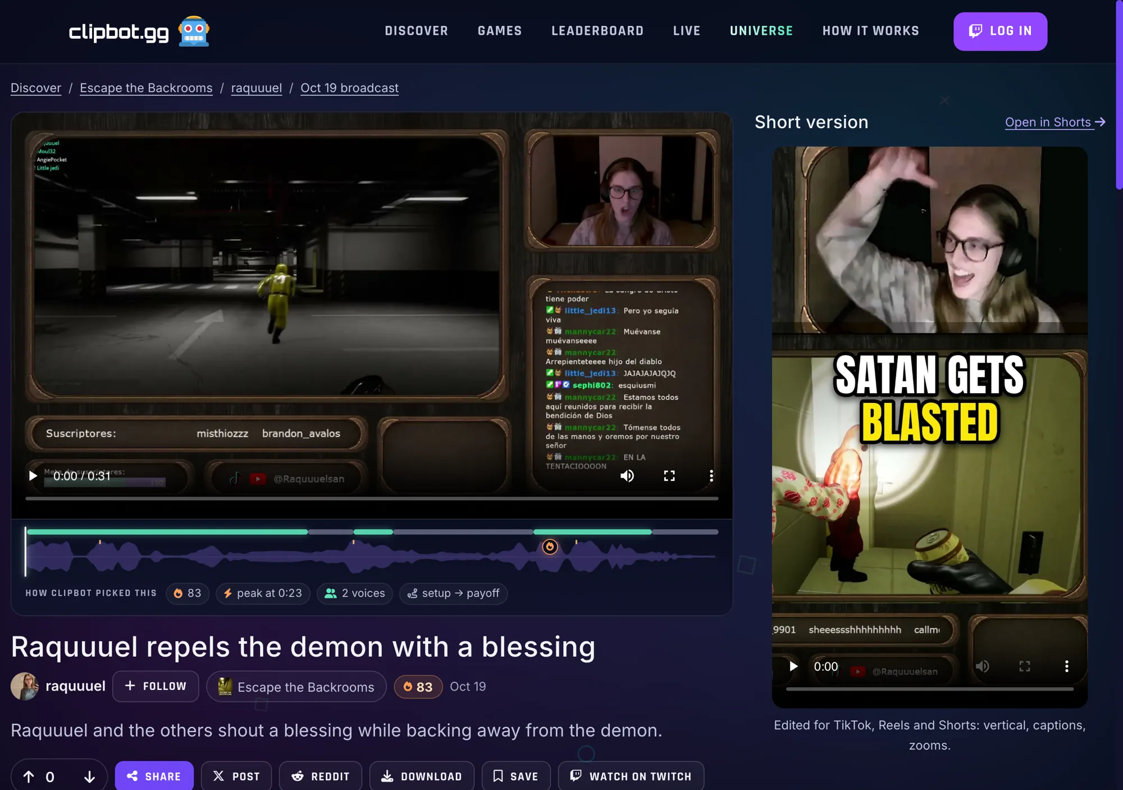Open short version video options menu
This screenshot has height=790, width=1123.
click(x=1067, y=666)
